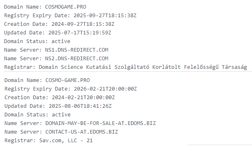Click the 2025-08-06T18:41:26Z updated date
252x150 pixels.
point(80,106)
